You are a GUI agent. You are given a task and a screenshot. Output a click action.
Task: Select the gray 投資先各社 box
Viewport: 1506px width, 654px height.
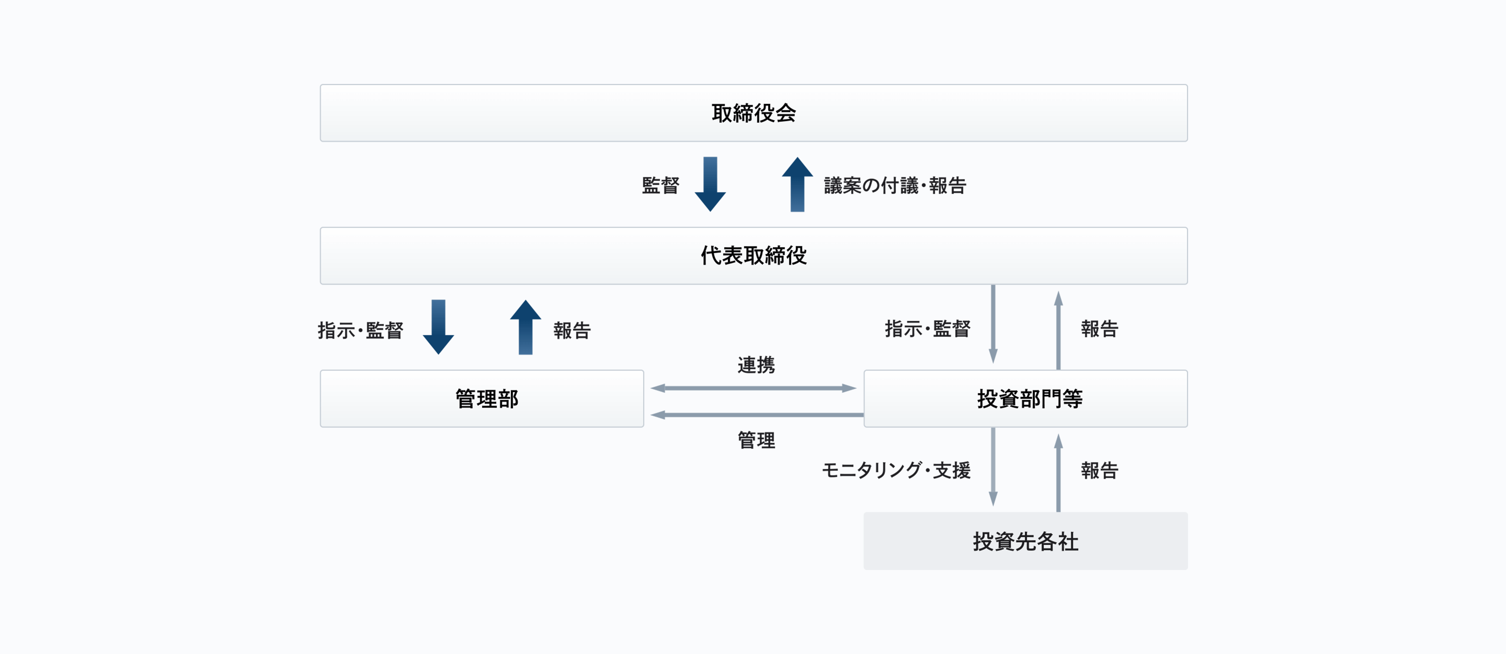(1025, 541)
